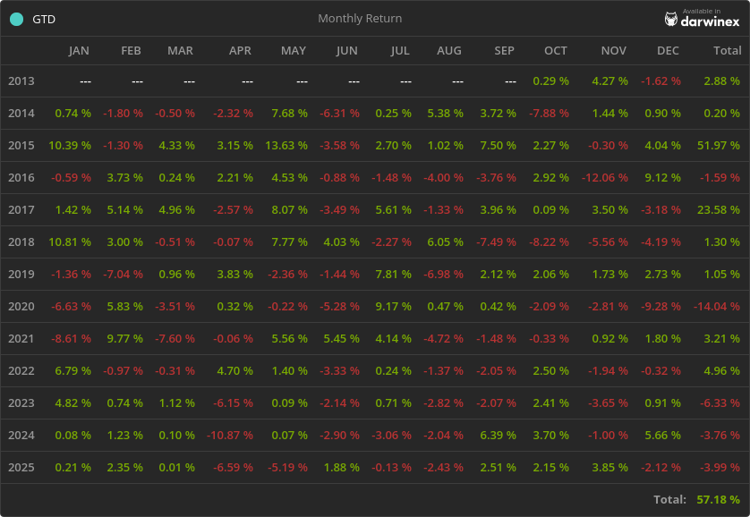Click the 2025 year row label
This screenshot has height=517, width=750.
(x=21, y=468)
